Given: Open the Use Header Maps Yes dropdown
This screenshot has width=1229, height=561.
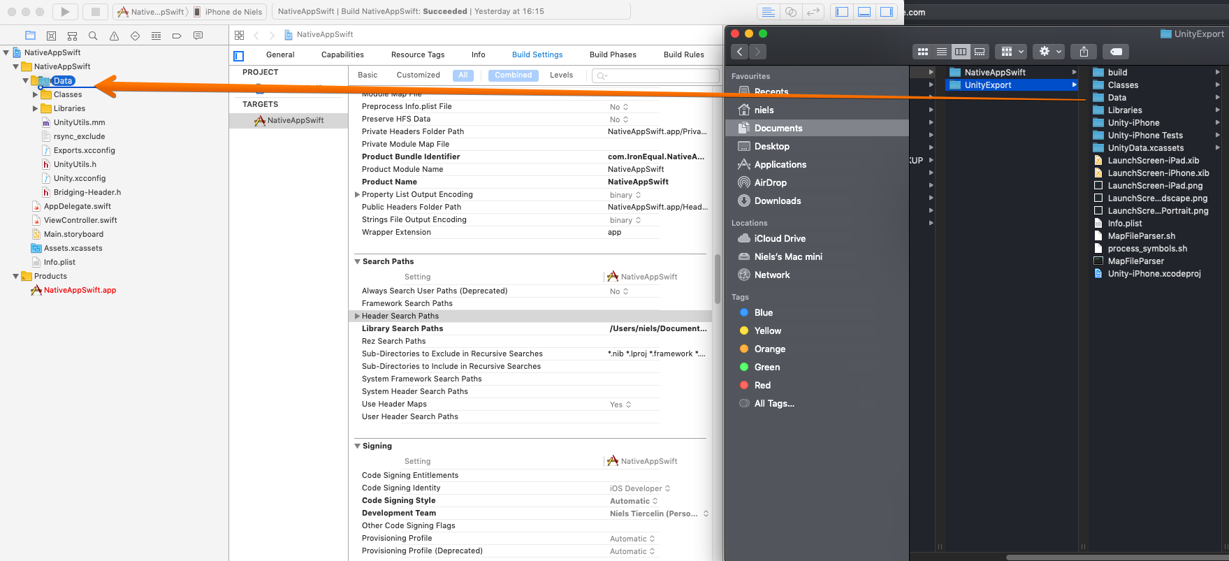Looking at the screenshot, I should tap(620, 405).
